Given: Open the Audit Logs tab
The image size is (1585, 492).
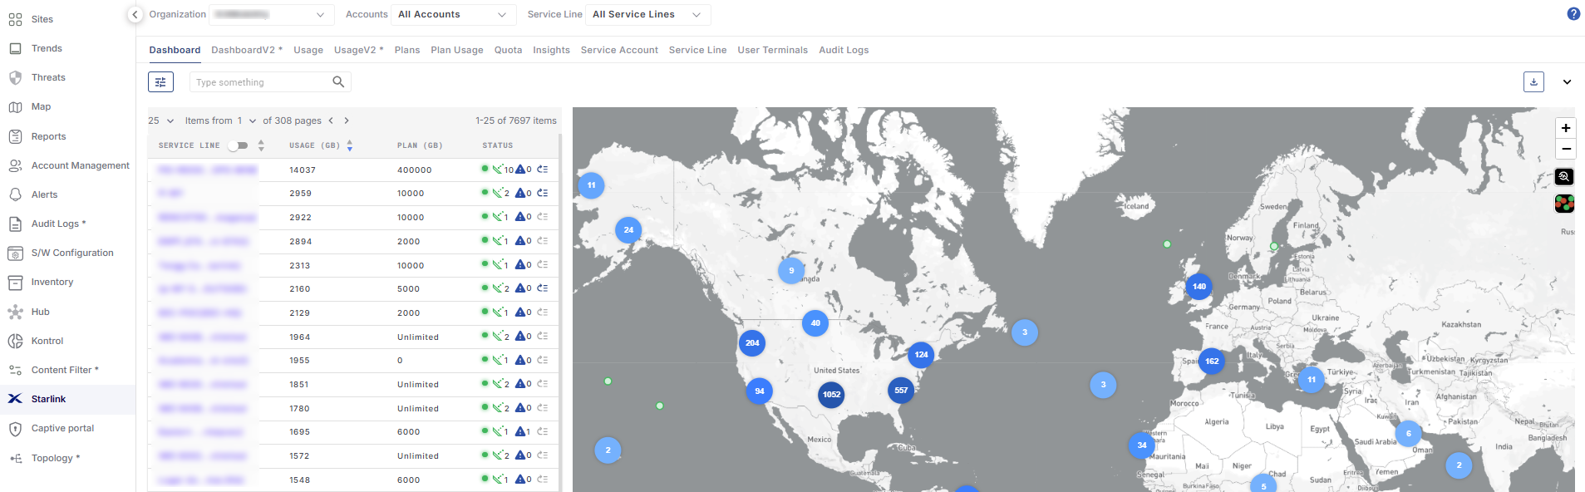Looking at the screenshot, I should pyautogui.click(x=843, y=51).
